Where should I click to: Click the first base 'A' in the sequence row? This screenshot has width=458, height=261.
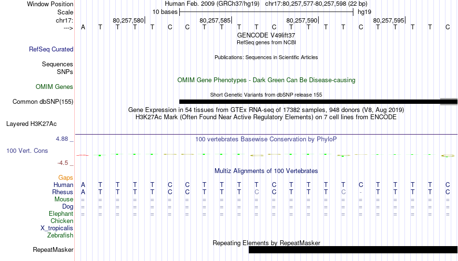pyautogui.click(x=83, y=27)
